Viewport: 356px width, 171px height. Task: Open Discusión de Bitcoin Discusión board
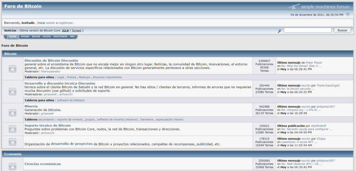pyautogui.click(x=51, y=60)
